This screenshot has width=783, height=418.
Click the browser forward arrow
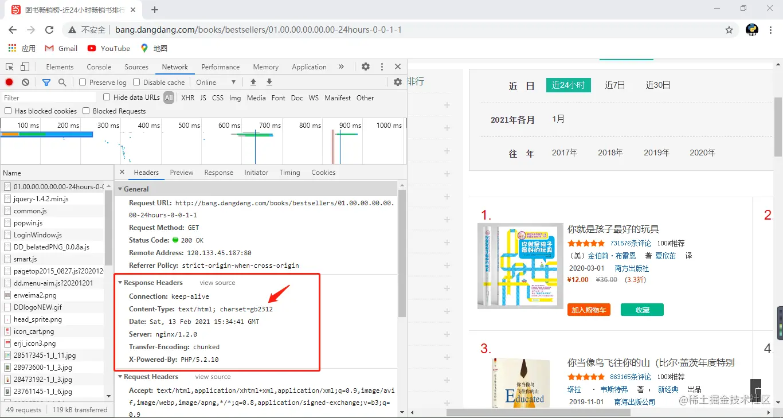point(31,30)
